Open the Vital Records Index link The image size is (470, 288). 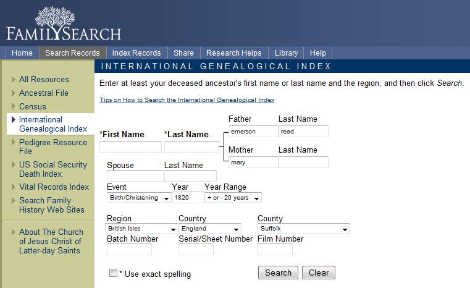coord(54,187)
